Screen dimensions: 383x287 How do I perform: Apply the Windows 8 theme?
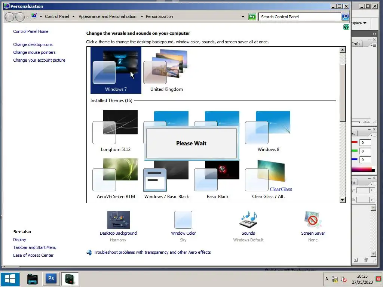pyautogui.click(x=268, y=131)
